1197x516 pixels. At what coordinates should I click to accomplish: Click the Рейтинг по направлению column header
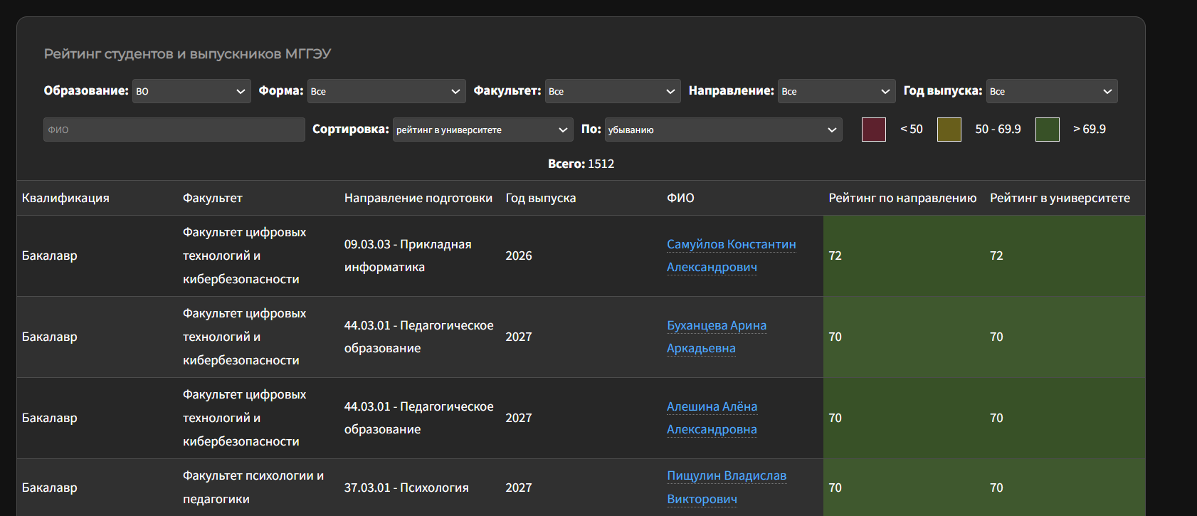pos(902,198)
